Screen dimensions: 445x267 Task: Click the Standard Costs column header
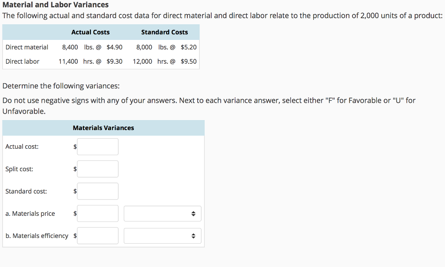click(164, 32)
